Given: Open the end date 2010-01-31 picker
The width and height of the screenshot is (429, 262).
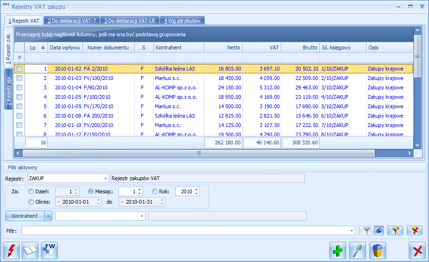Looking at the screenshot, I should [122, 202].
